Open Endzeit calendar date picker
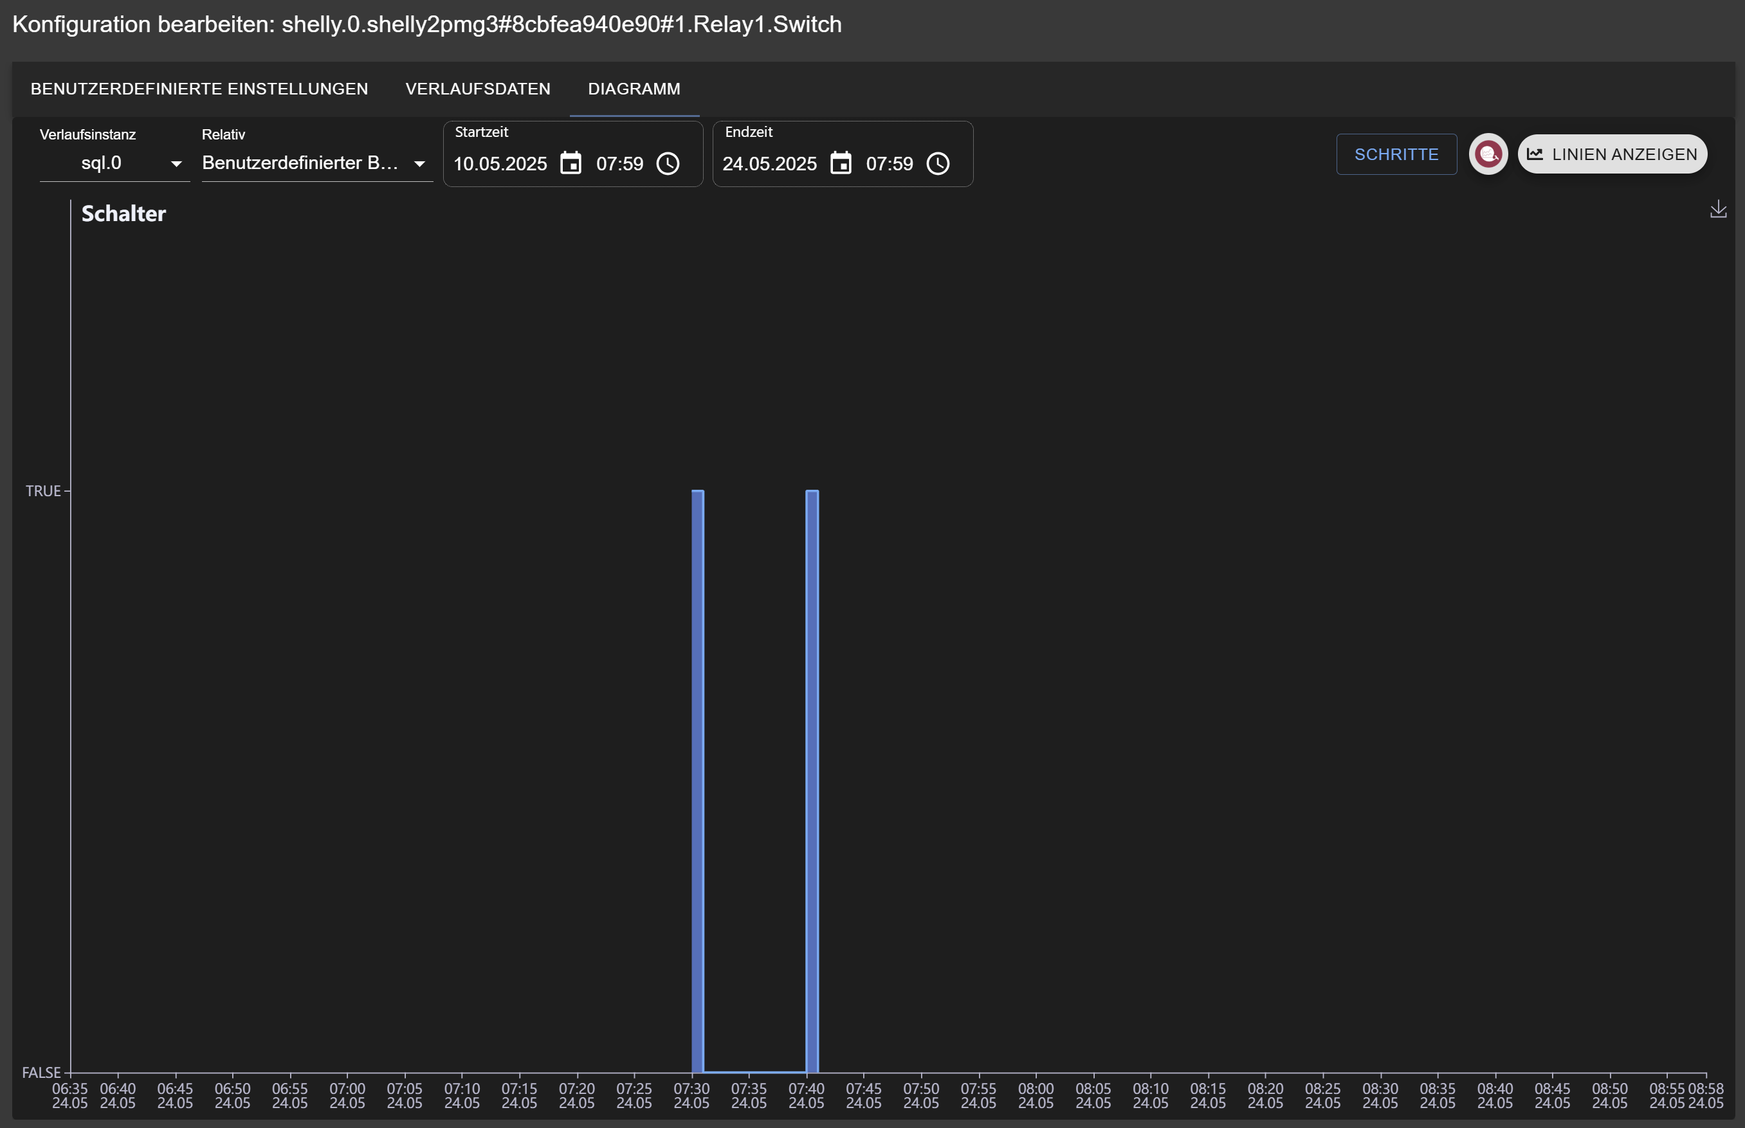The height and width of the screenshot is (1128, 1745). pos(841,163)
